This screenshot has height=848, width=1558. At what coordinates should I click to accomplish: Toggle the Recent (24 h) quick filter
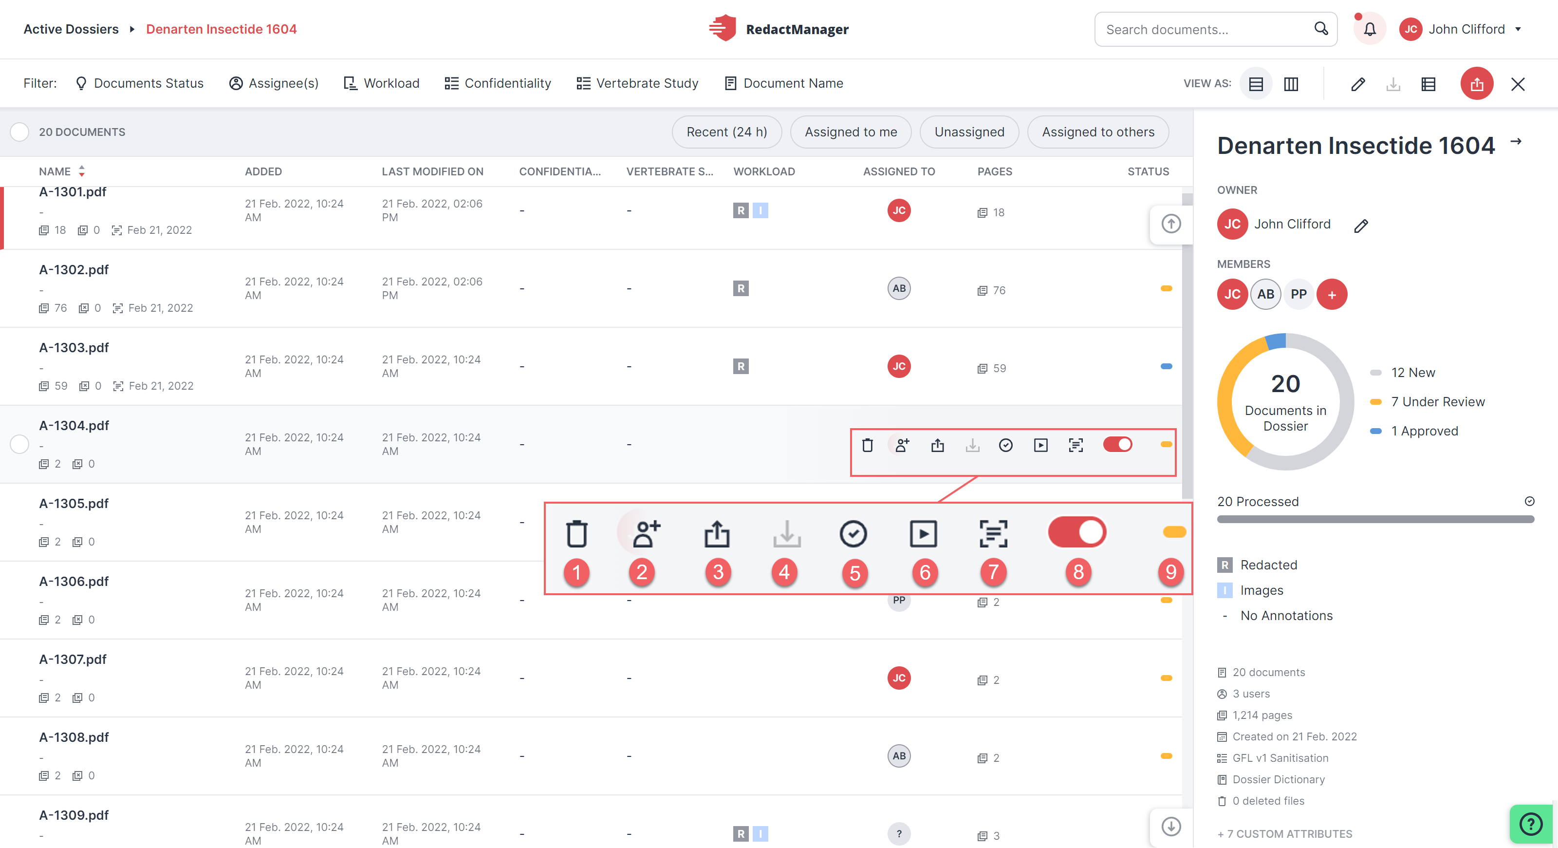coord(726,132)
